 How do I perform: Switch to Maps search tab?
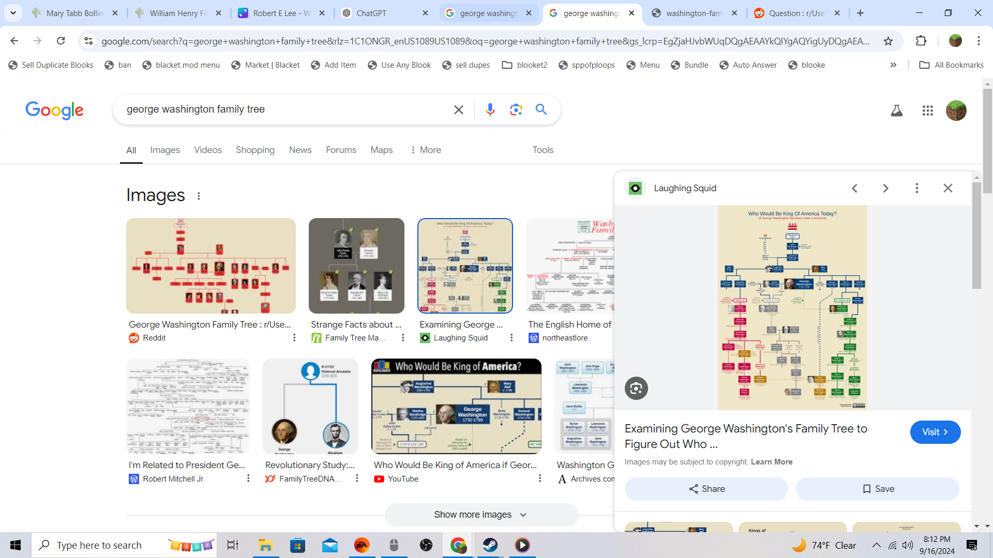(x=381, y=150)
